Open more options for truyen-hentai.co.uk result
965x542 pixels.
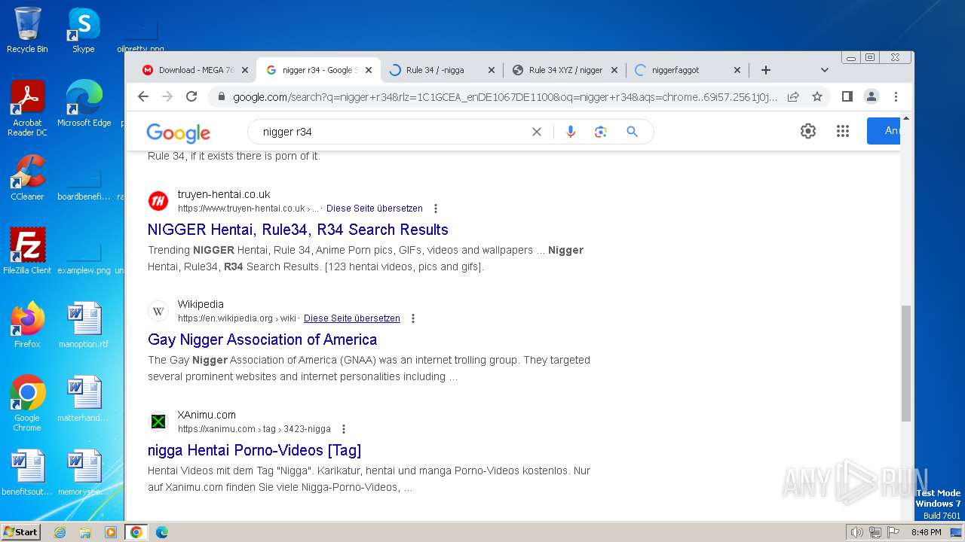(x=435, y=209)
